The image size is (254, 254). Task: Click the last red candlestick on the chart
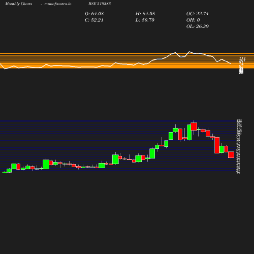pos(231,155)
